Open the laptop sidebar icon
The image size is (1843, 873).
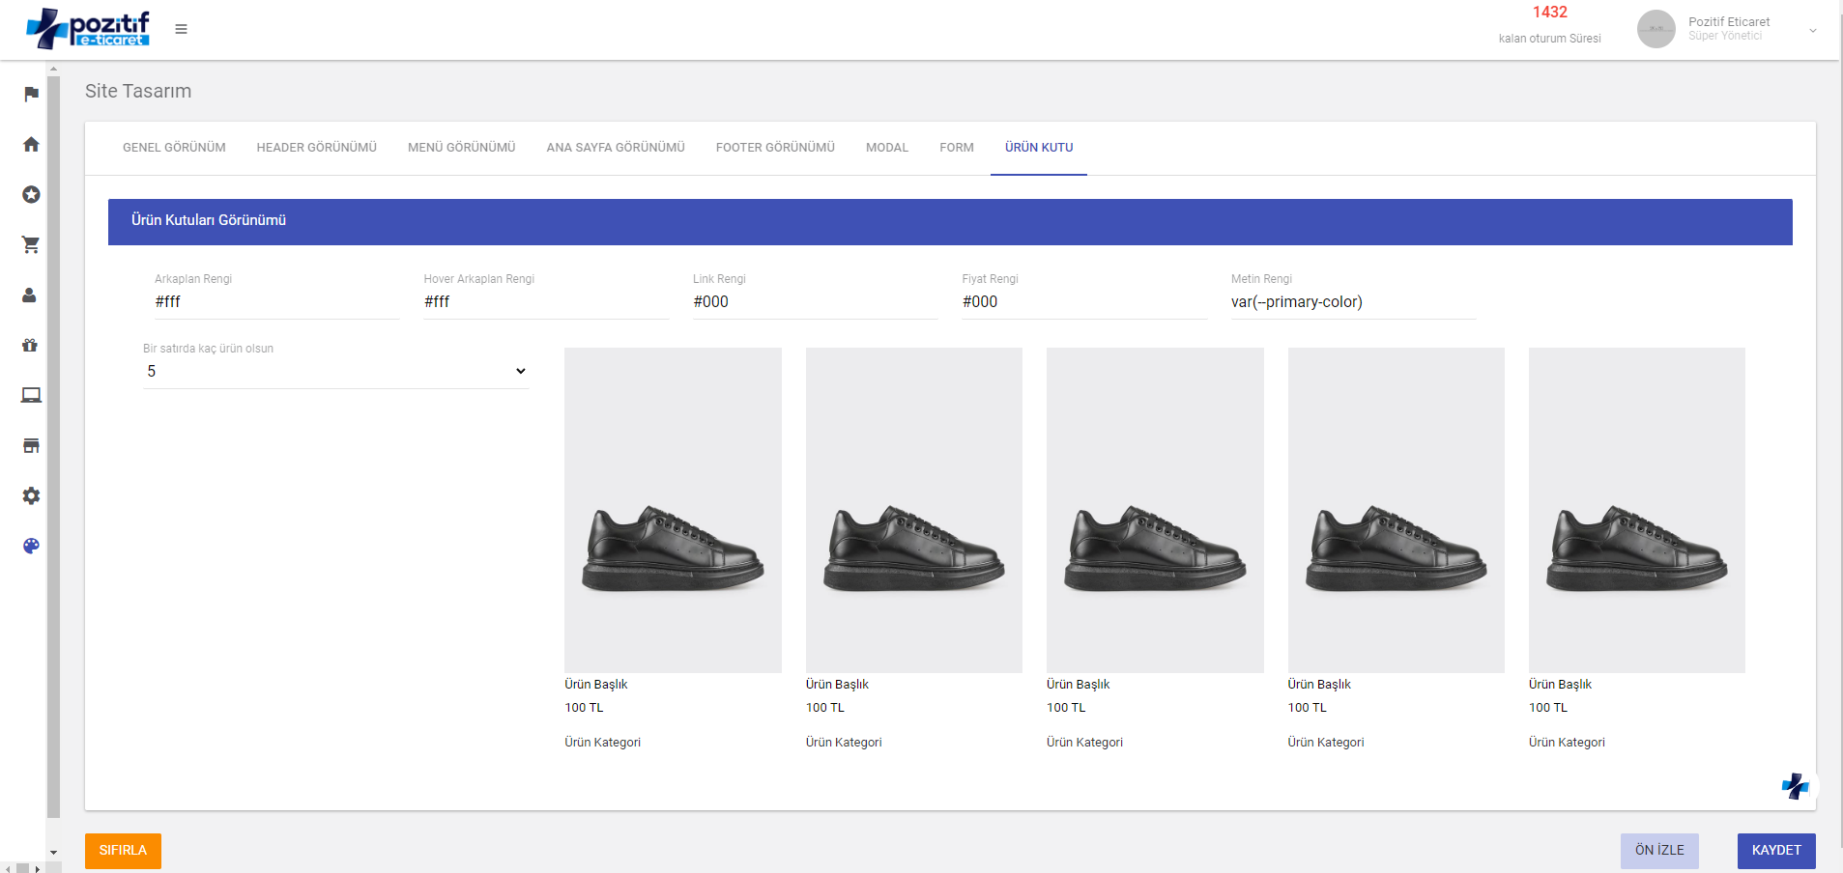pos(31,395)
